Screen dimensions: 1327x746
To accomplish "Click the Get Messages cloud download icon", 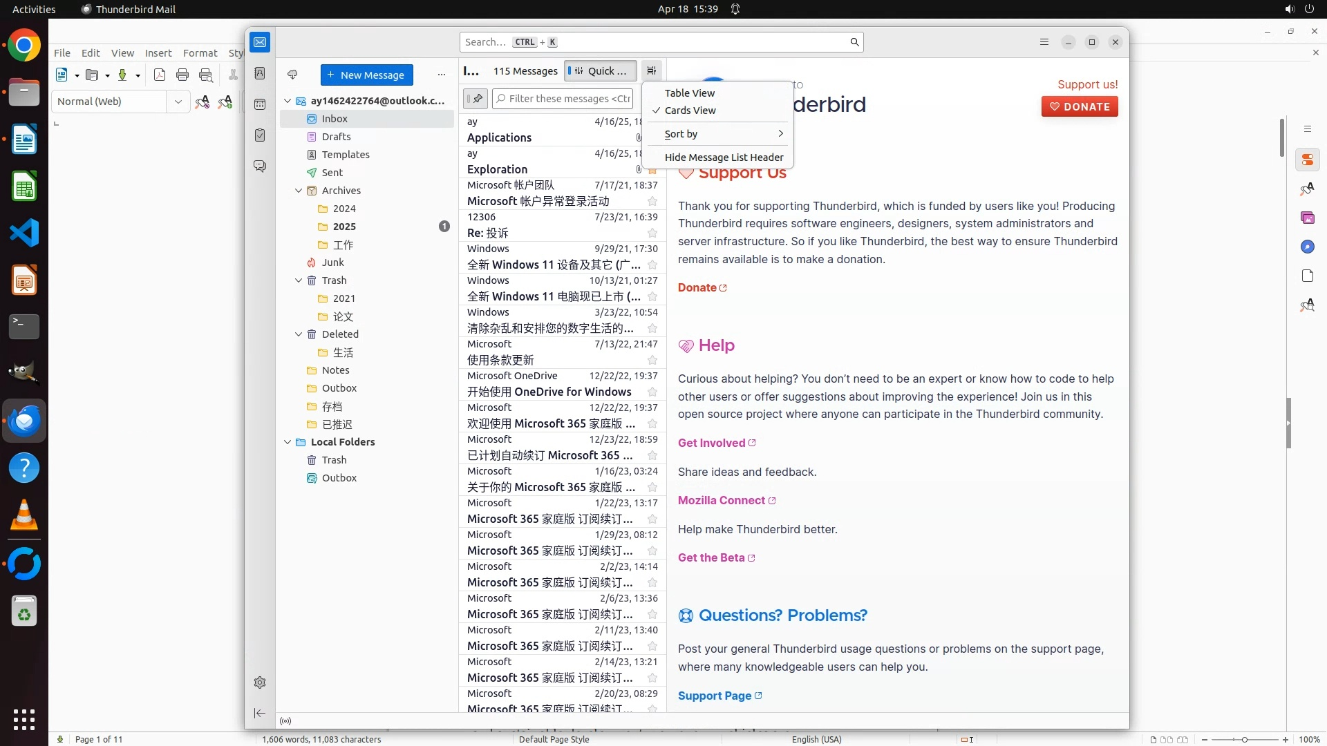I will (x=292, y=75).
